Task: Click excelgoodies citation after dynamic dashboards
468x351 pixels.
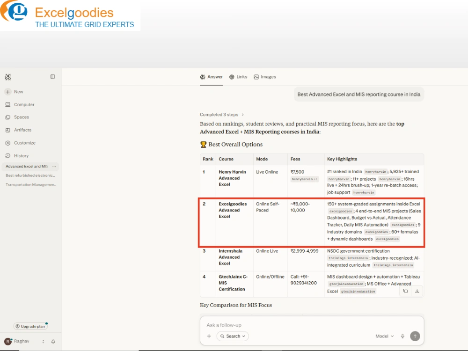Action: 387,239
